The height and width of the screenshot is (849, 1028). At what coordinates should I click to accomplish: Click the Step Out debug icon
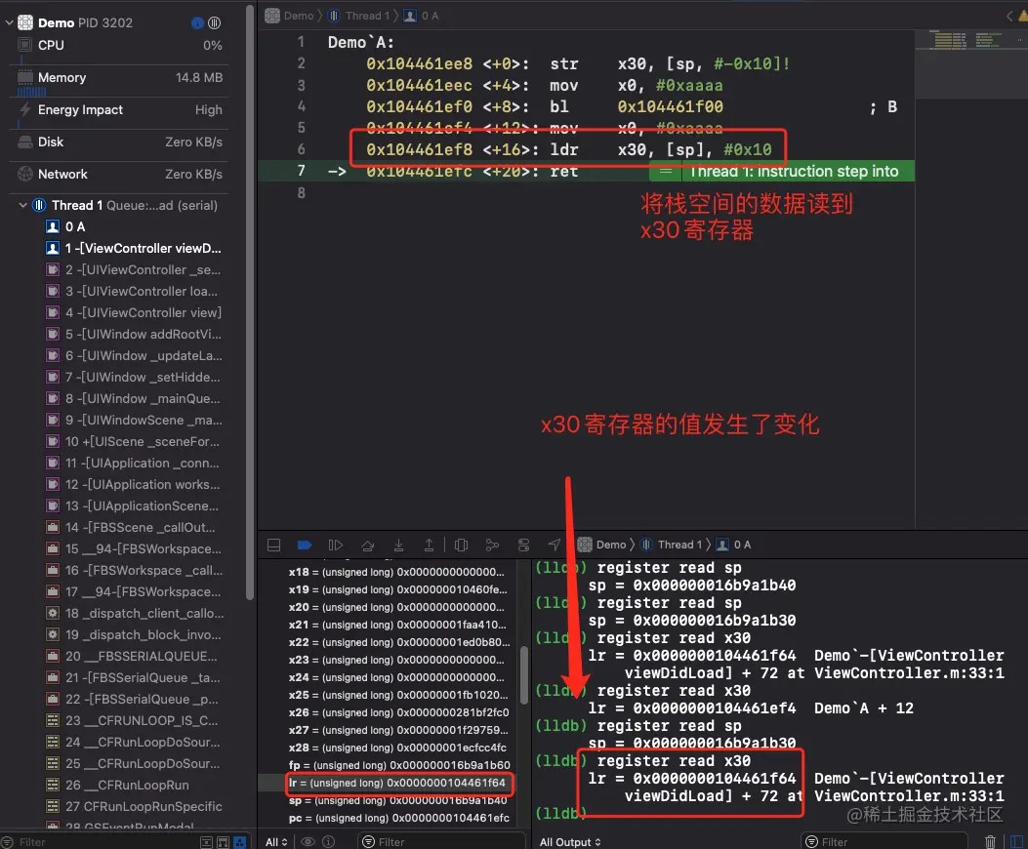[x=430, y=545]
